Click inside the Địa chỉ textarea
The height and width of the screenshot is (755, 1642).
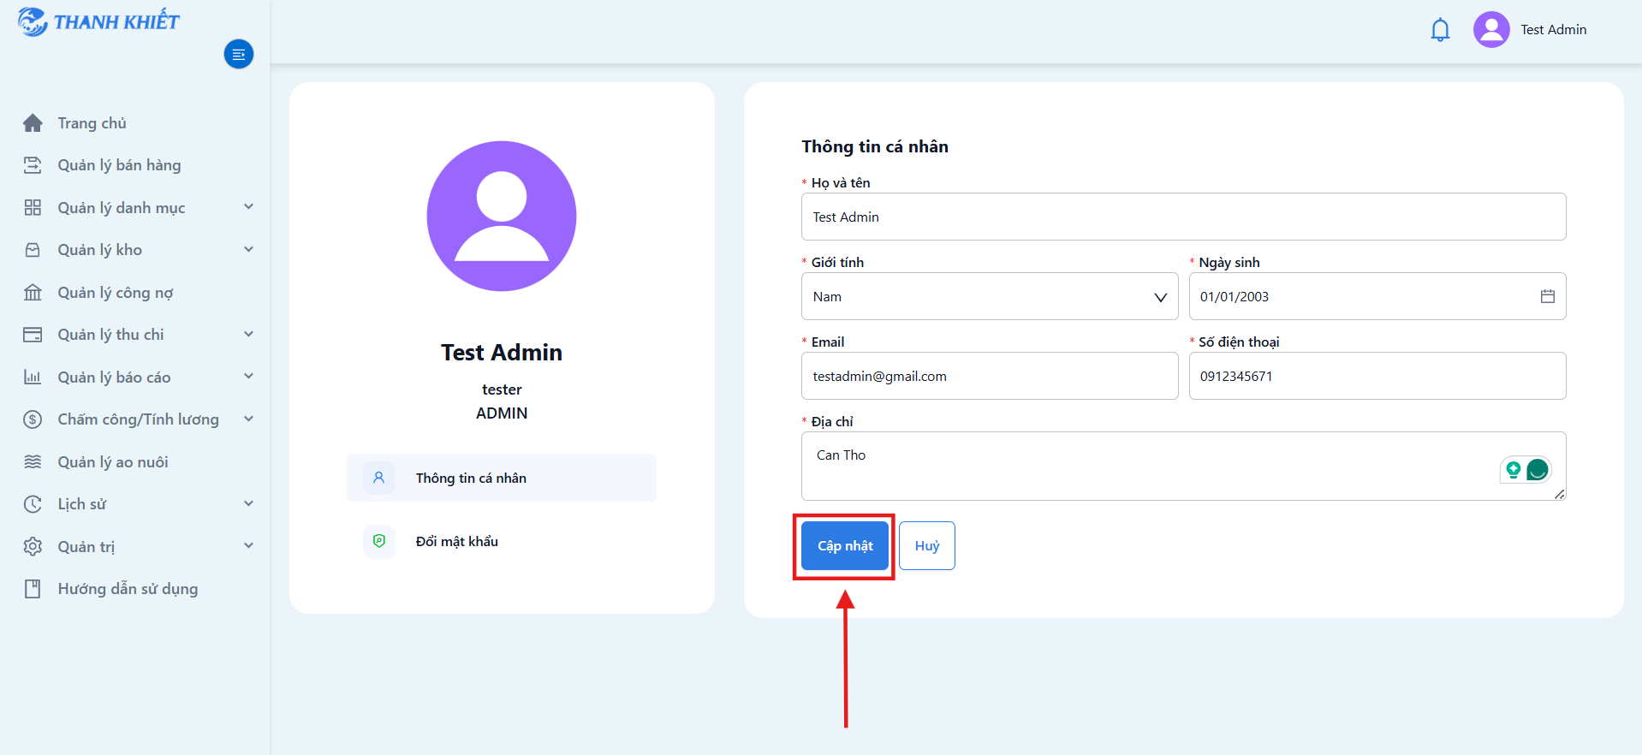coord(1184,466)
